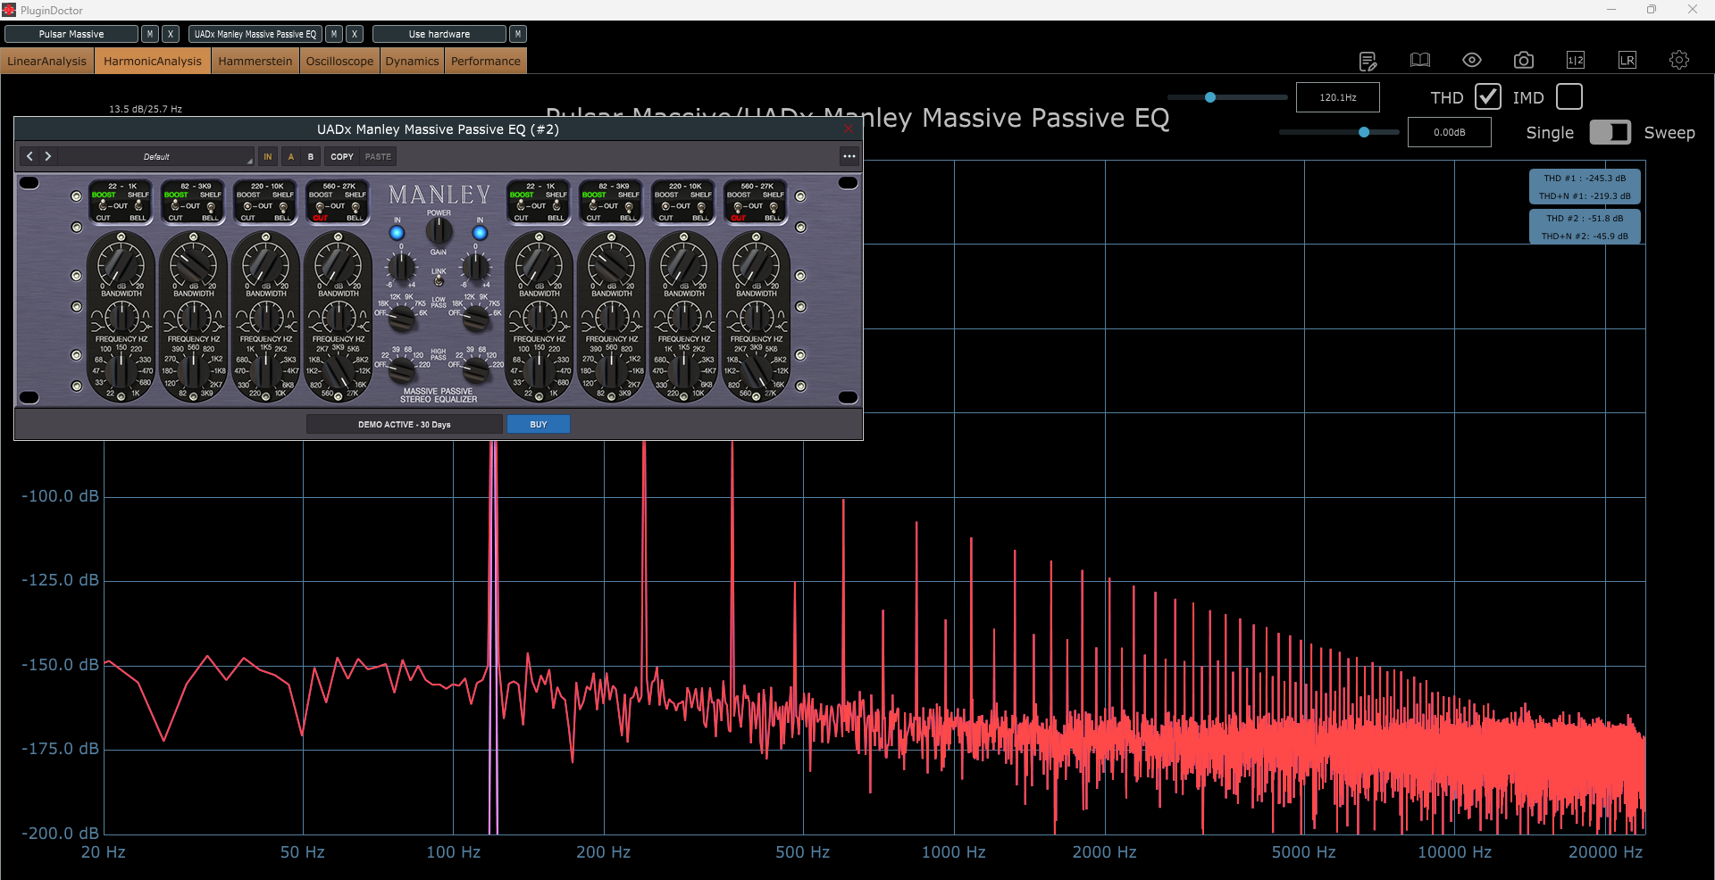
Task: Toggle the IN bypass button in plugin toolbar
Action: [x=267, y=156]
